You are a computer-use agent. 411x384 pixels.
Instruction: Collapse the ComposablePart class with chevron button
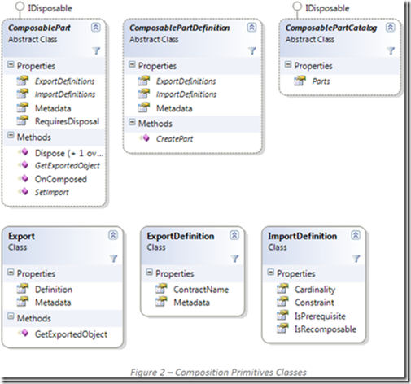[95, 27]
